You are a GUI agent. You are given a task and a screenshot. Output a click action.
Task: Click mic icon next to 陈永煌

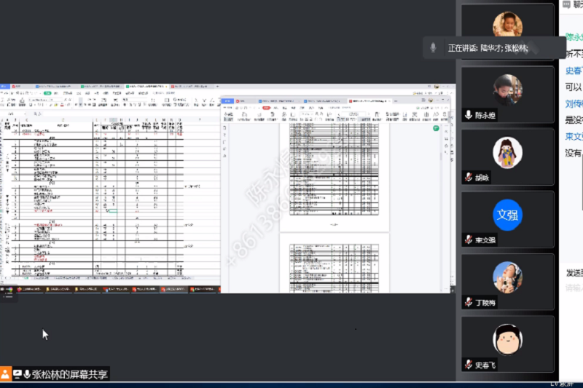tap(468, 115)
